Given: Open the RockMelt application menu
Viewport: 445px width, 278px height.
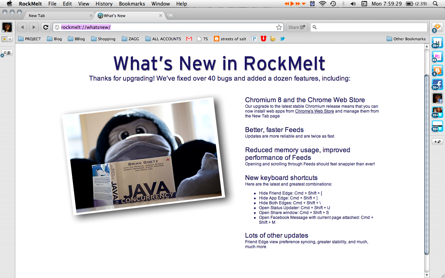Looking at the screenshot, I should [30, 4].
